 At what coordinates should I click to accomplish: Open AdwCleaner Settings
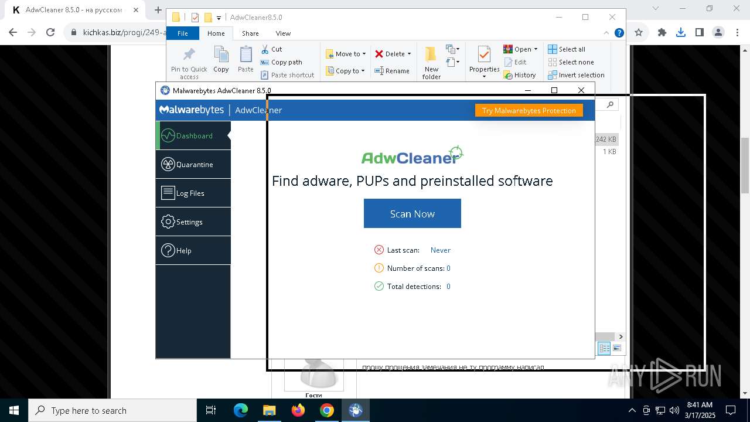193,222
